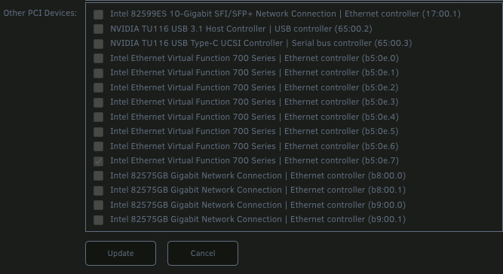Check the Ethernet controller b5:0e.2 box

coord(99,87)
